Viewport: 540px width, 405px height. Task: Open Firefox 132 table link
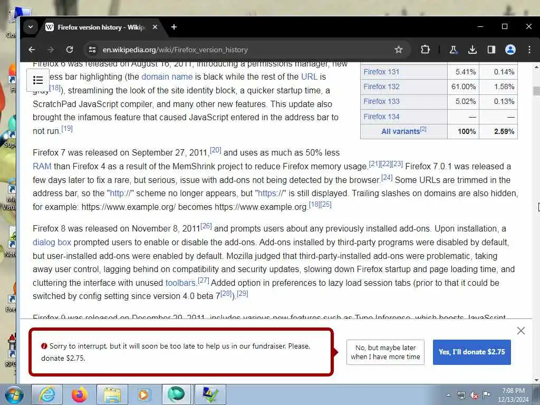[x=381, y=86]
